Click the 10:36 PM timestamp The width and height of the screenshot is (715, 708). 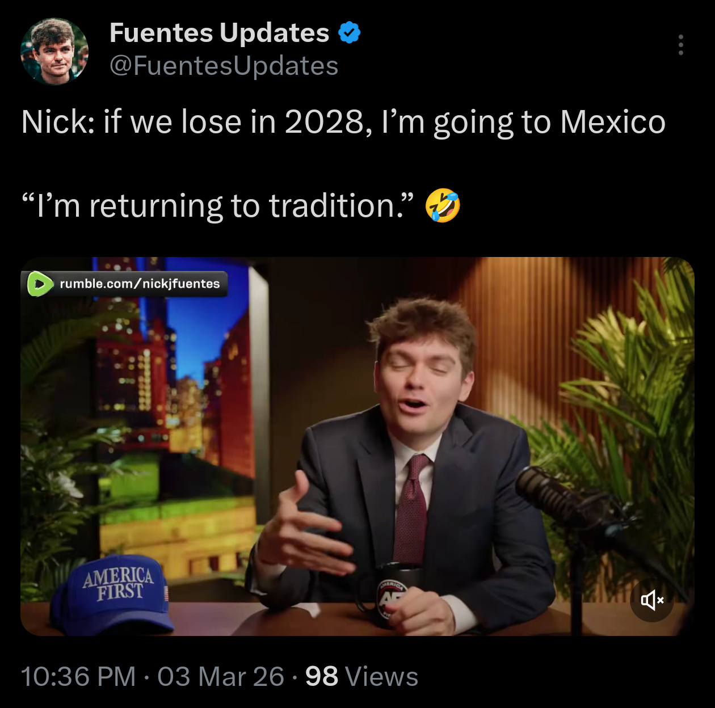[x=78, y=676]
